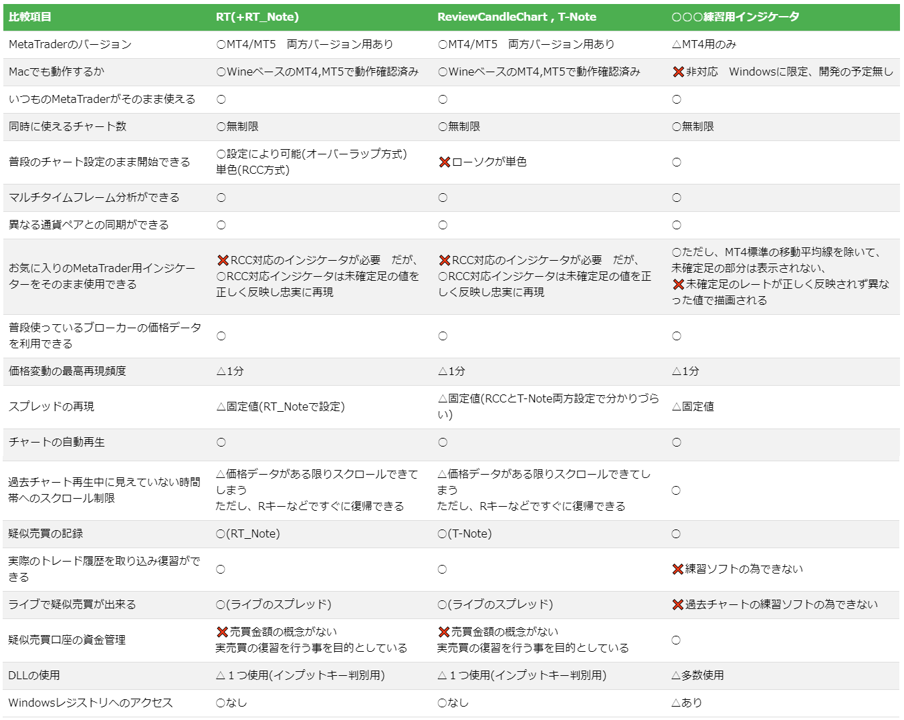The height and width of the screenshot is (720, 904).
Task: Click 'Windowsレジストリへのアクセス' row label
Action: 91,703
